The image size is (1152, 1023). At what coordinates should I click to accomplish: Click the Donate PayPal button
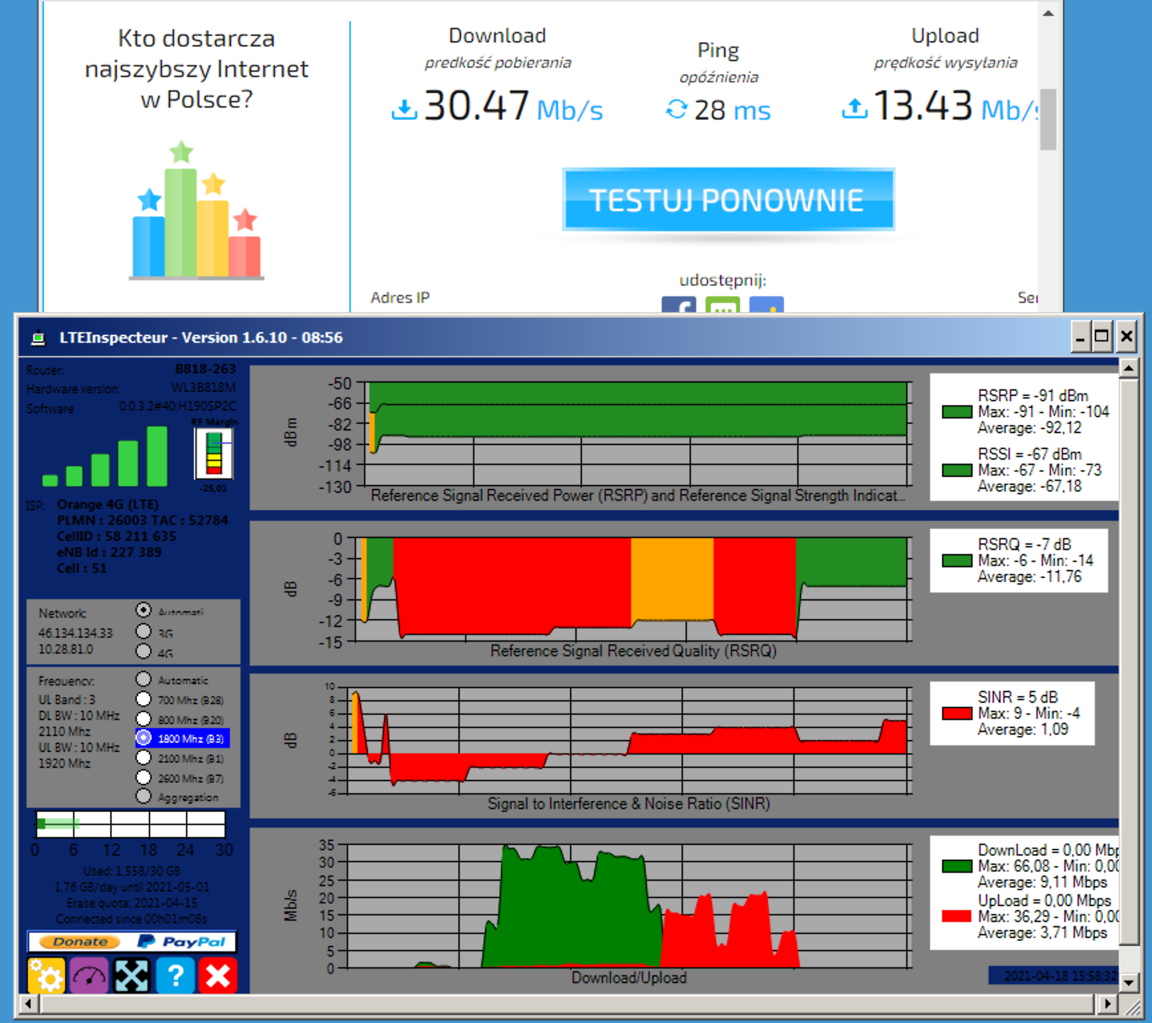pyautogui.click(x=132, y=941)
